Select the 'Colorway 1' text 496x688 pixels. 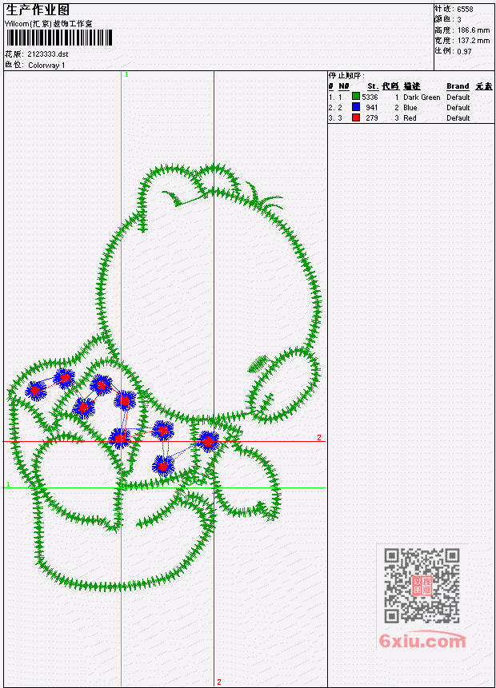pos(46,66)
